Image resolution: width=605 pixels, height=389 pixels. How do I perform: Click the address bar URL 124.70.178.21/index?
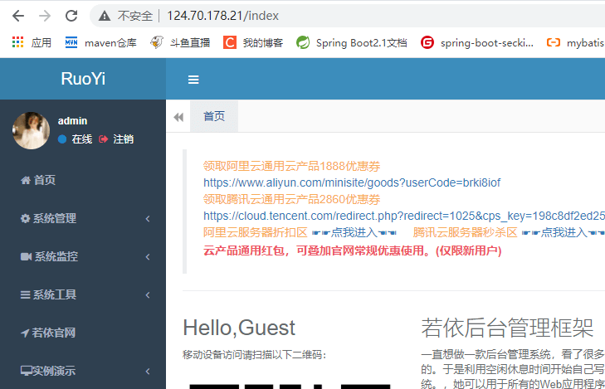pos(222,16)
